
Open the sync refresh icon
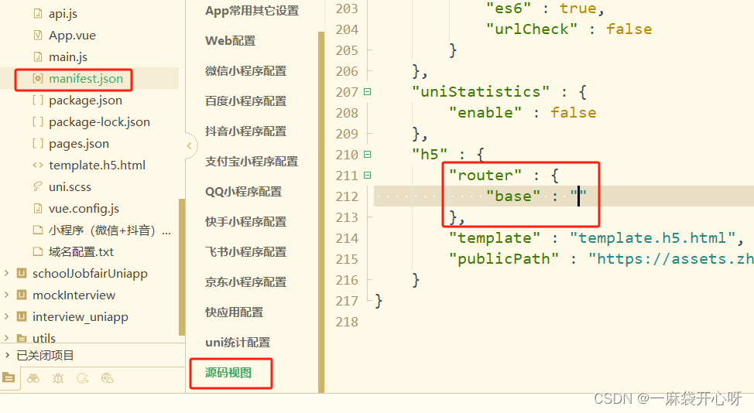(x=83, y=378)
